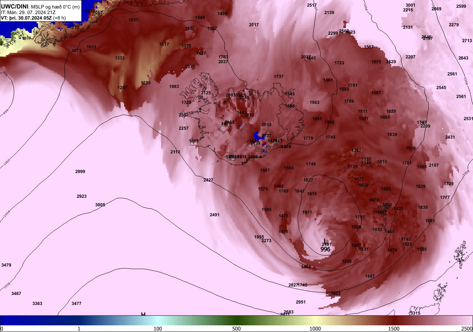473x332 pixels.
Task: Click the height value 1225
Action: point(146,83)
